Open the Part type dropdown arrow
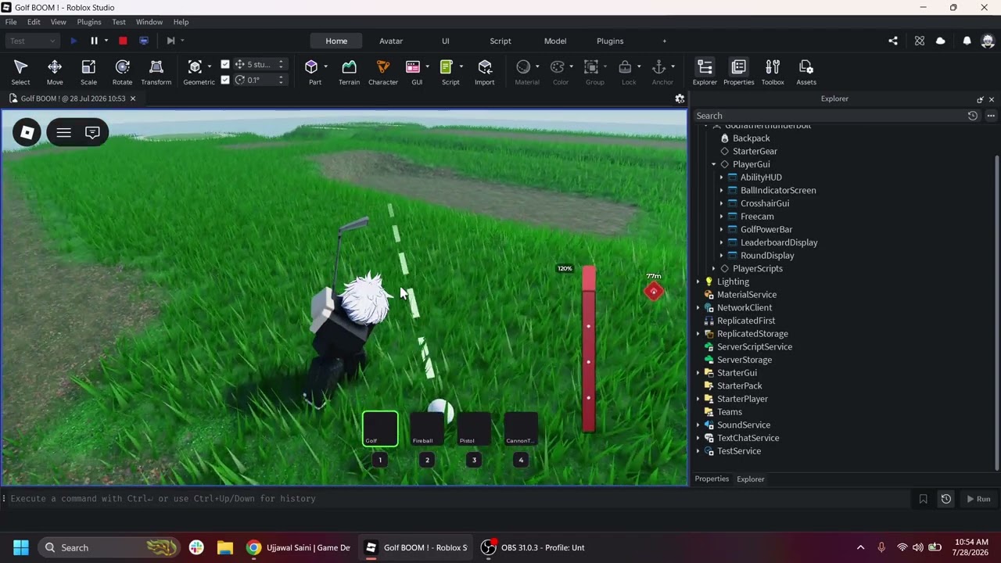The image size is (1001, 563). 325,66
